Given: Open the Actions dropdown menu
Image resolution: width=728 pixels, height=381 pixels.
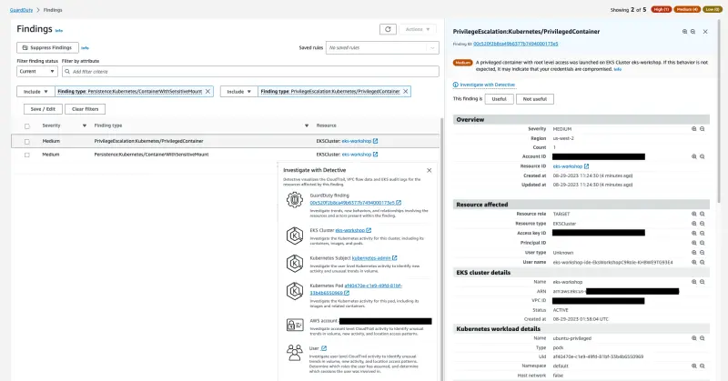Looking at the screenshot, I should pos(418,29).
